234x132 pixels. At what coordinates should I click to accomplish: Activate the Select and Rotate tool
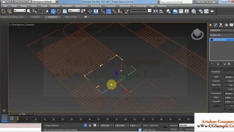59,11
